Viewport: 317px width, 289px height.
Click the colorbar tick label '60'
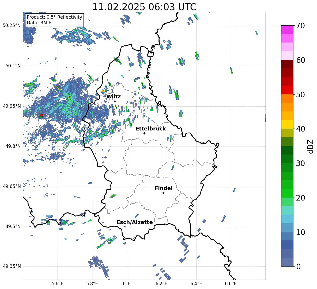point(300,60)
